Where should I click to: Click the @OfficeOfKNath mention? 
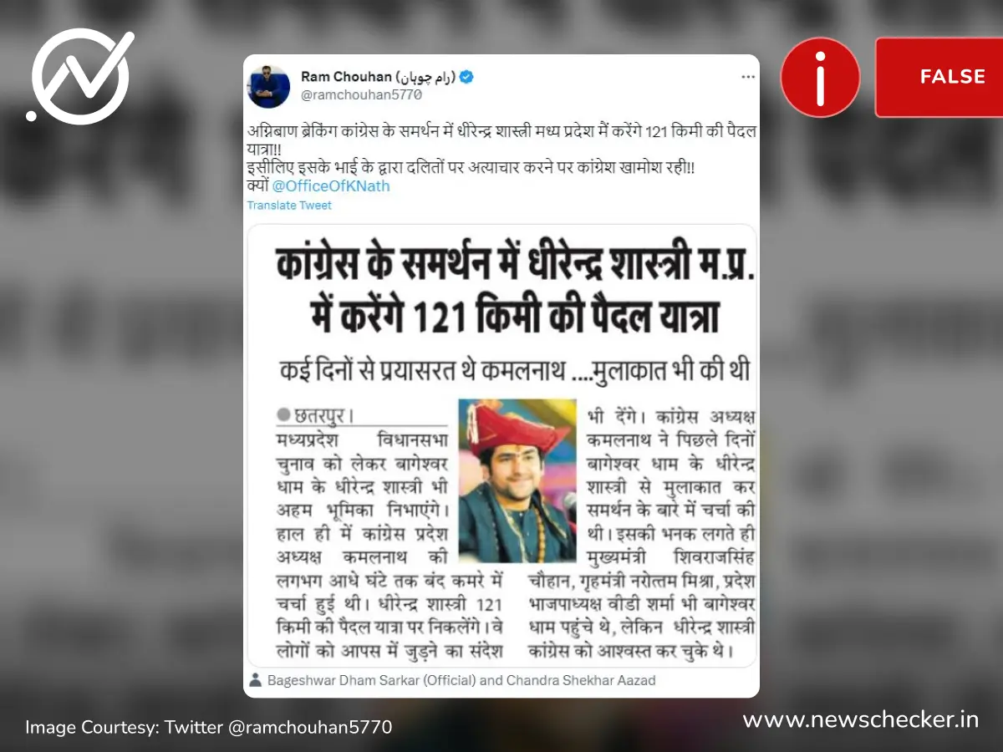pos(331,185)
